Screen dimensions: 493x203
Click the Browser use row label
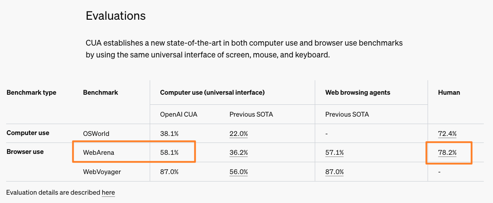pyautogui.click(x=25, y=152)
